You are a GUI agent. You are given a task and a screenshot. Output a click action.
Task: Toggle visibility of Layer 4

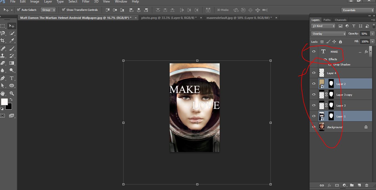click(x=314, y=73)
